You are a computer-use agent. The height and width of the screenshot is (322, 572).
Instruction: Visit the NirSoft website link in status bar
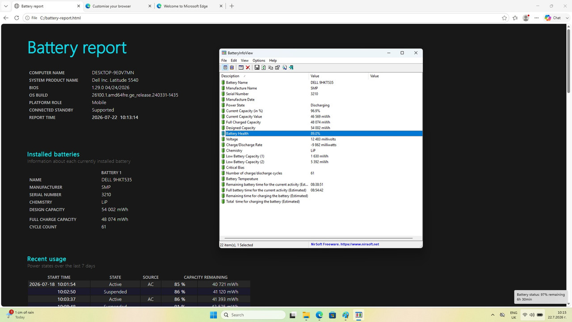pyautogui.click(x=345, y=245)
